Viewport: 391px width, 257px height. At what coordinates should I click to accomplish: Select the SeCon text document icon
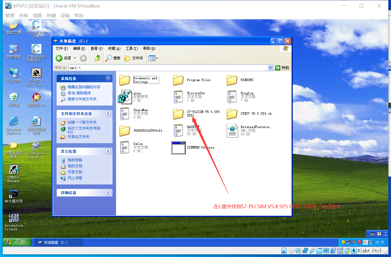point(125,147)
